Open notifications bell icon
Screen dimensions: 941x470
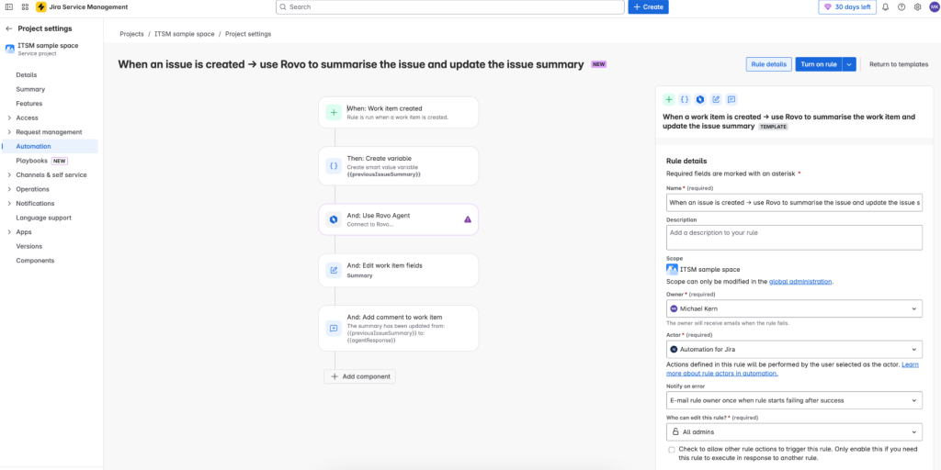pos(885,7)
